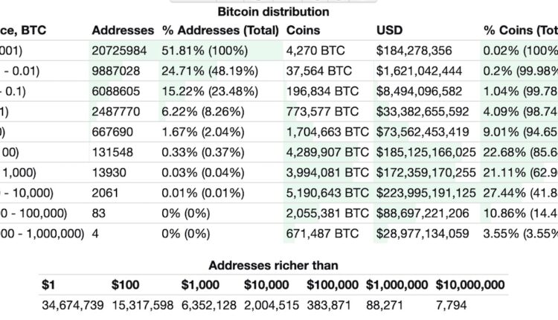The width and height of the screenshot is (558, 320).
Task: Click the Bitcoin distribution table title
Action: coord(273,12)
